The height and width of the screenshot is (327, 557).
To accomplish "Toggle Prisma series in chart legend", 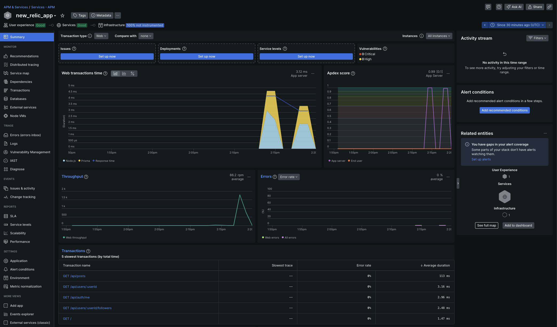I will point(84,161).
